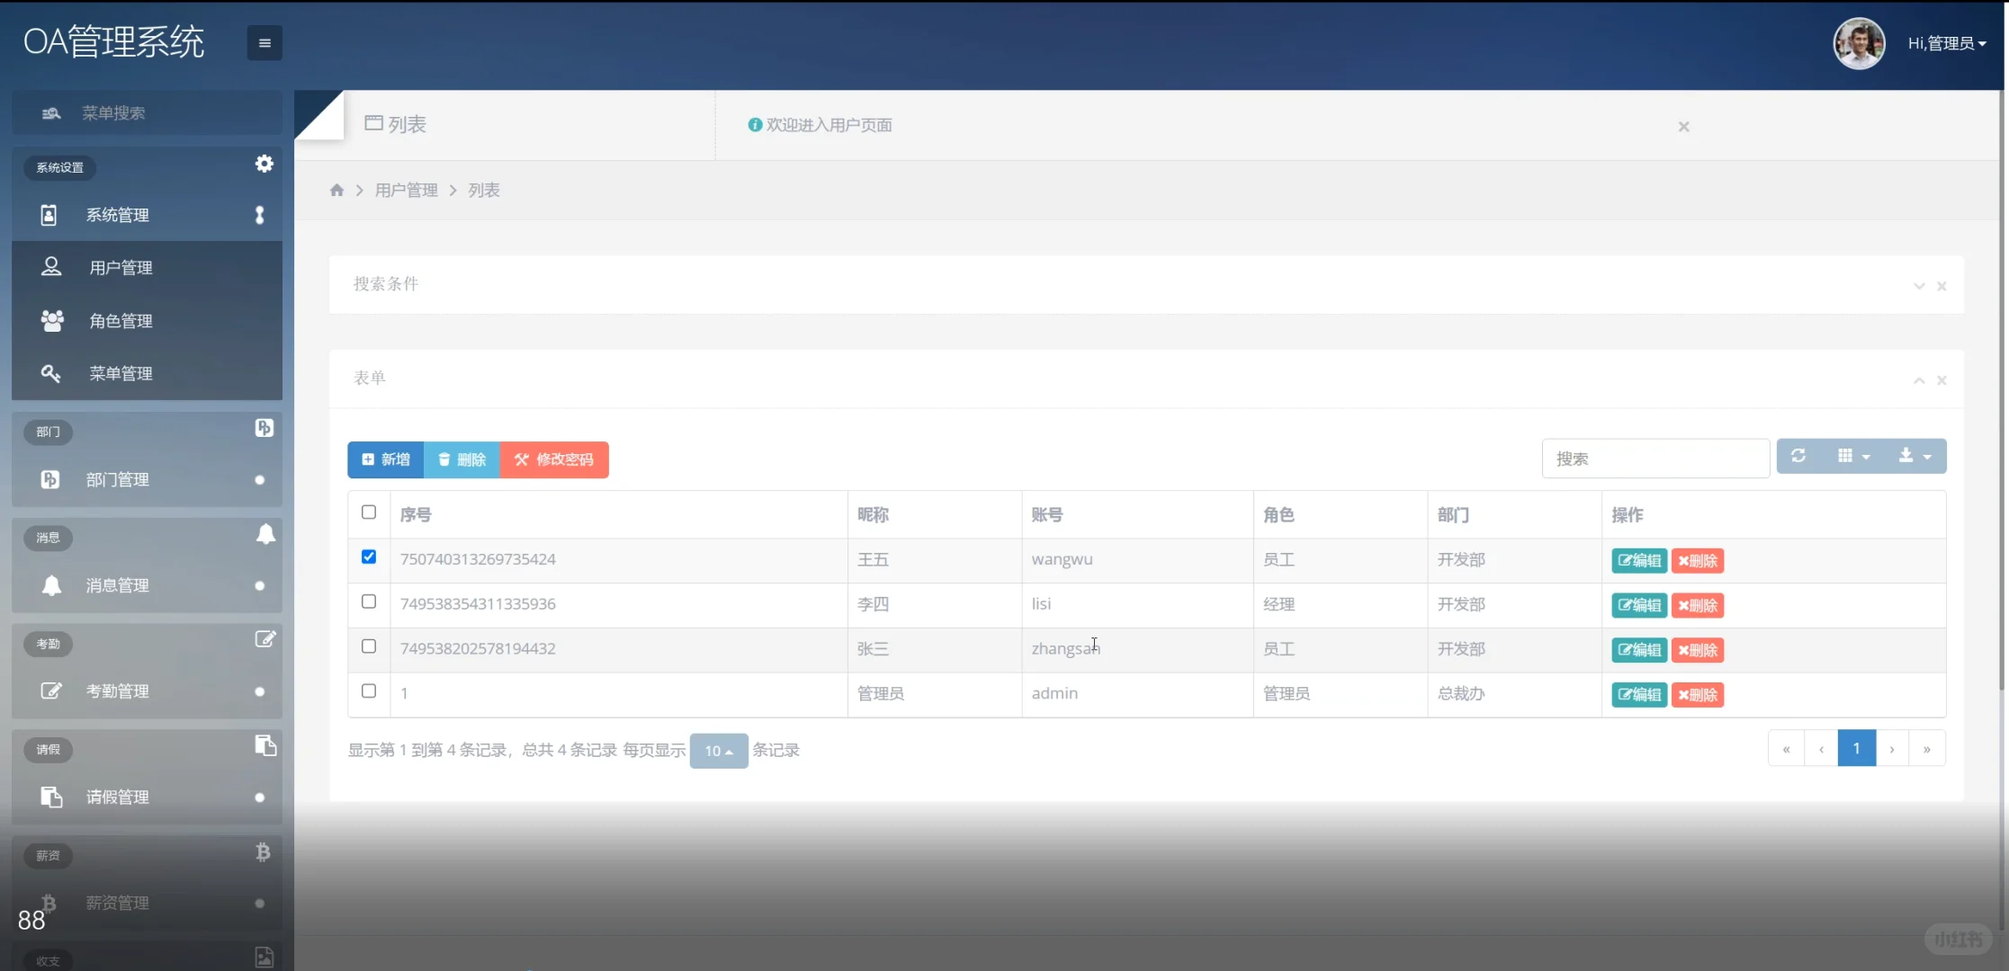This screenshot has width=2009, height=971.
Task: Click the bitcoin icon in the 薪资 header
Action: point(263,852)
